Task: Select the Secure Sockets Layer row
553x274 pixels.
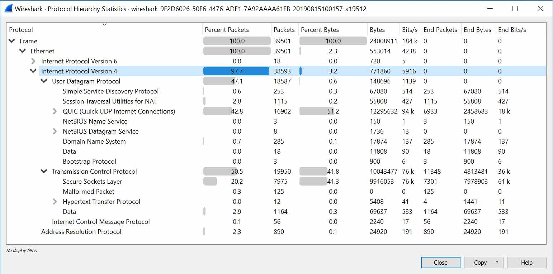Action: coord(276,182)
